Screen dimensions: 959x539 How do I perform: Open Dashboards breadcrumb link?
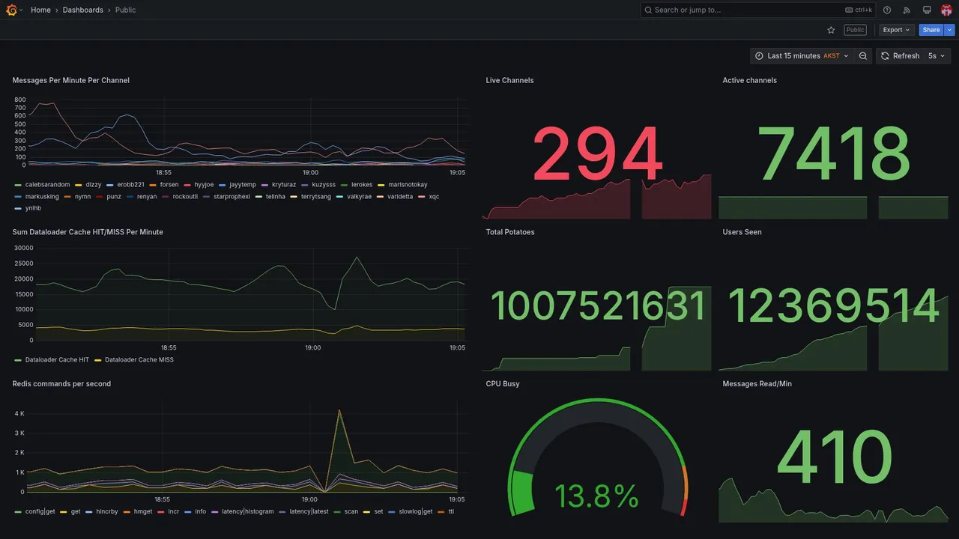(83, 10)
